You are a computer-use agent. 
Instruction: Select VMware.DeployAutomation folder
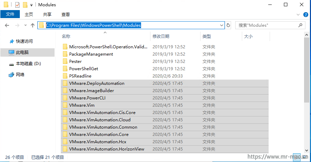(165, 83)
